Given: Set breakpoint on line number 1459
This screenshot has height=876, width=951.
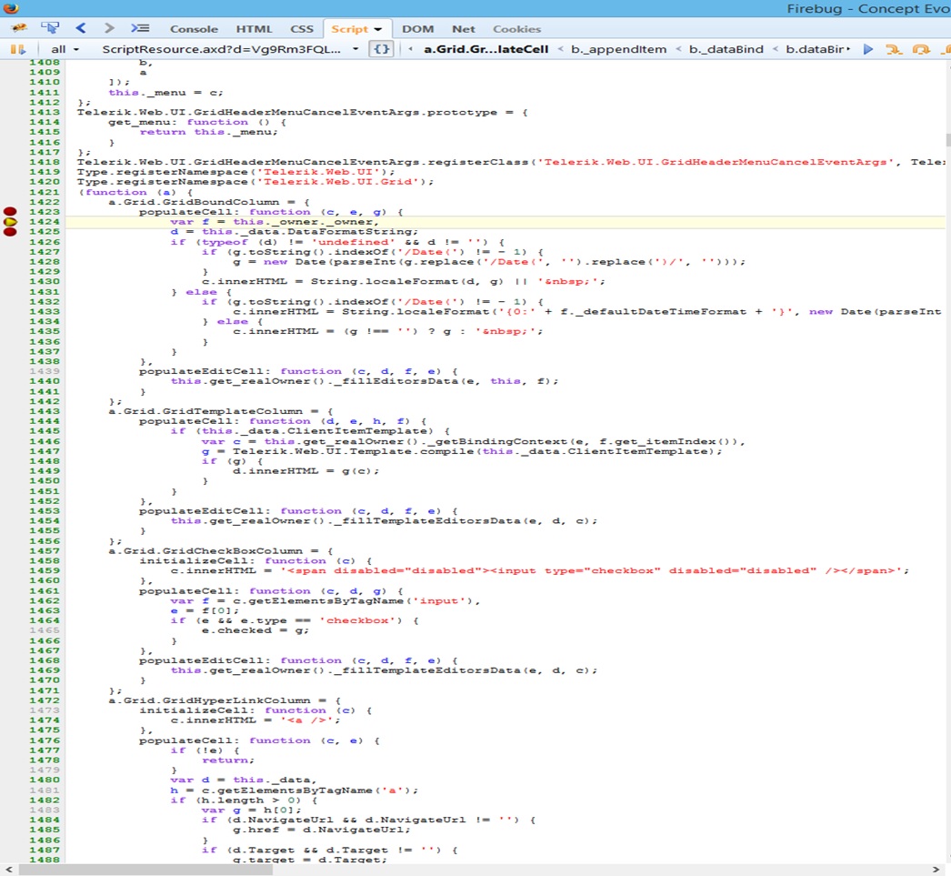Looking at the screenshot, I should pyautogui.click(x=45, y=571).
